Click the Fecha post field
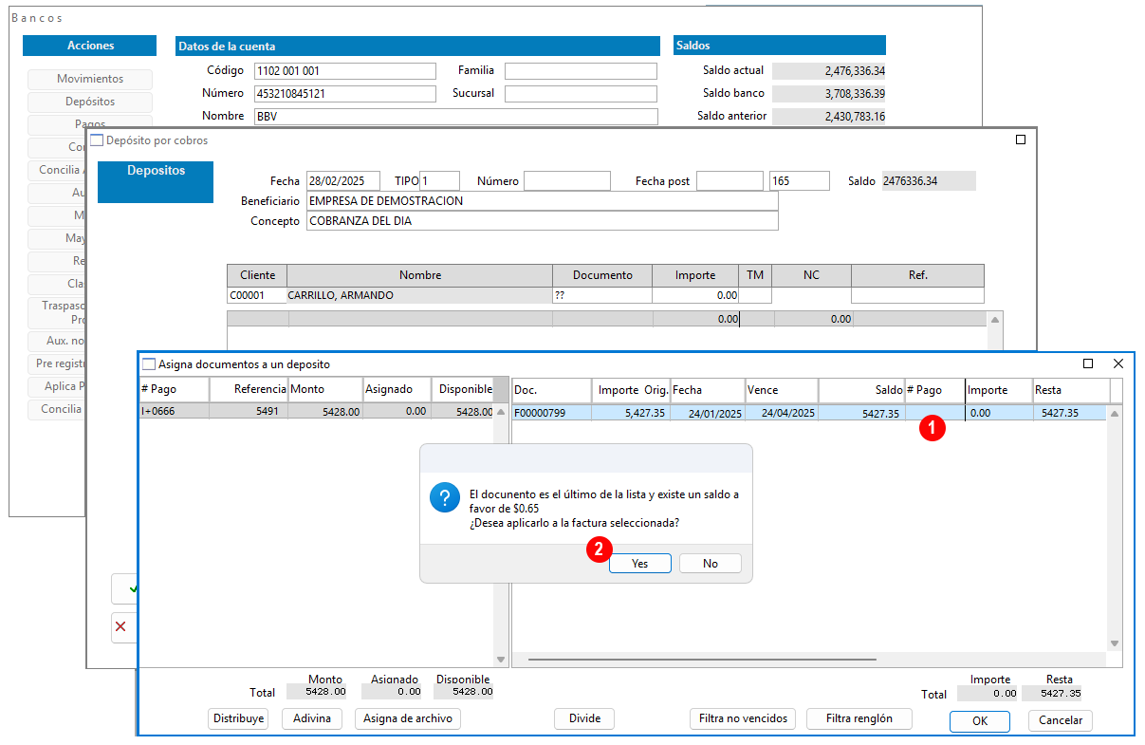Viewport: 1145px width, 745px height. [729, 180]
